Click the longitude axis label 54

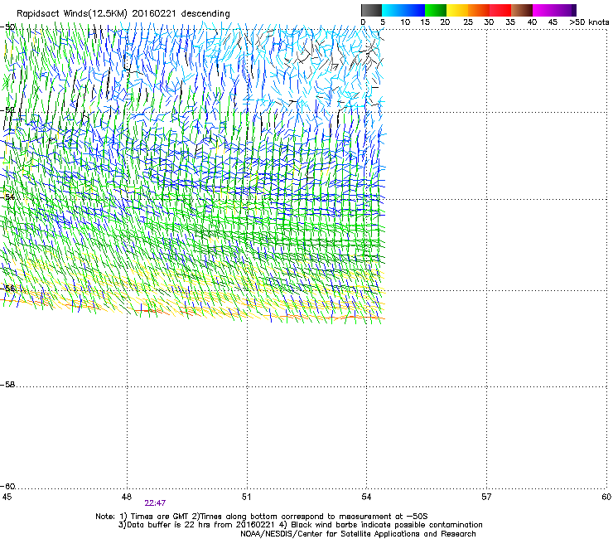(366, 497)
